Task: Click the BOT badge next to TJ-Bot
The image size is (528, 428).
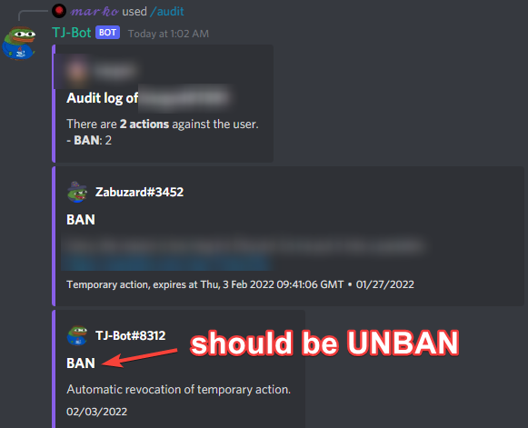Action: 108,33
